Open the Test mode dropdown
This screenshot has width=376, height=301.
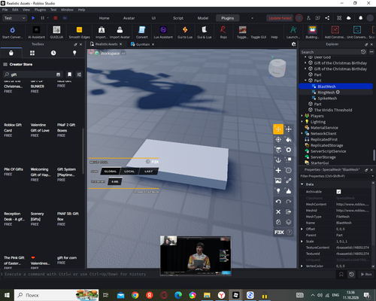(14, 18)
